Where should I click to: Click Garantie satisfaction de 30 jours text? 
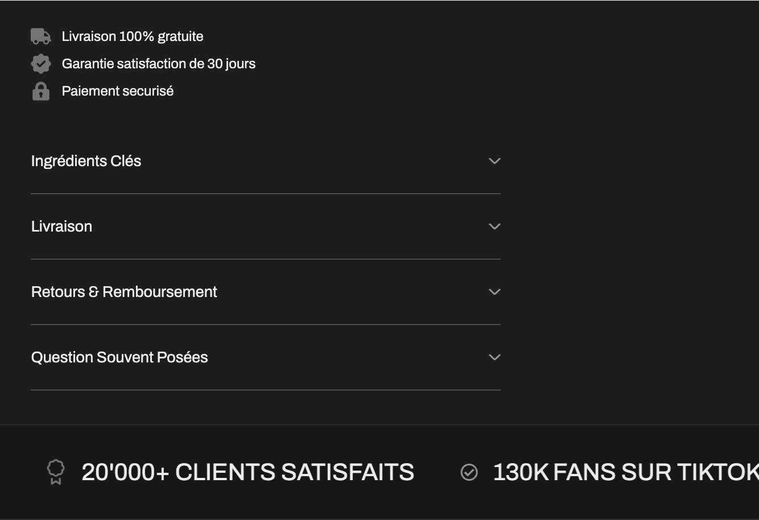pos(158,64)
